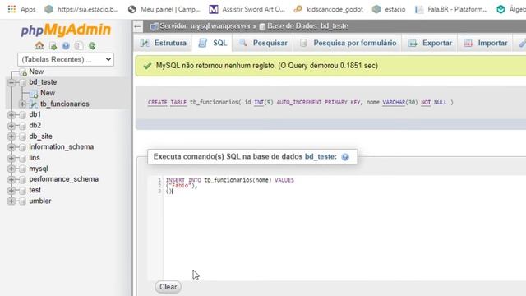Select the SQL tab
The image size is (526, 296).
[212, 43]
